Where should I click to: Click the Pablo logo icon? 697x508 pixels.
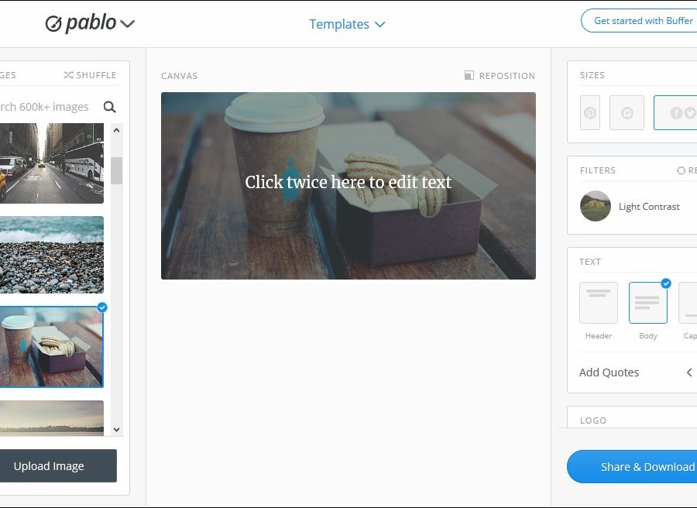(x=53, y=23)
